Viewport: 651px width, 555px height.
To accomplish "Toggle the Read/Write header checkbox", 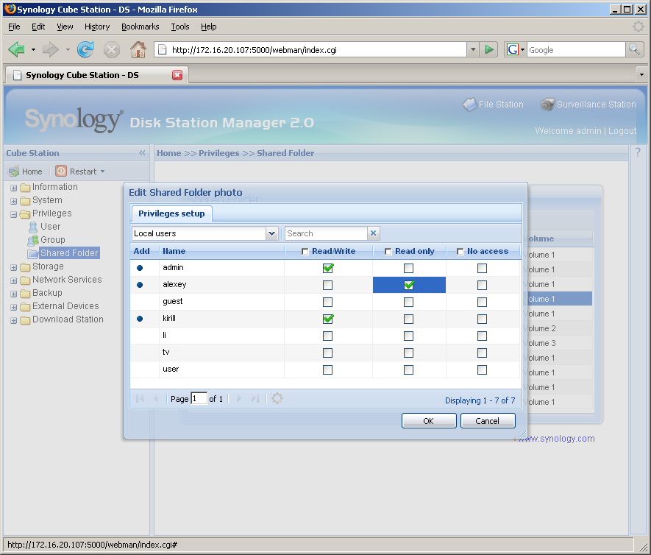I will [305, 251].
